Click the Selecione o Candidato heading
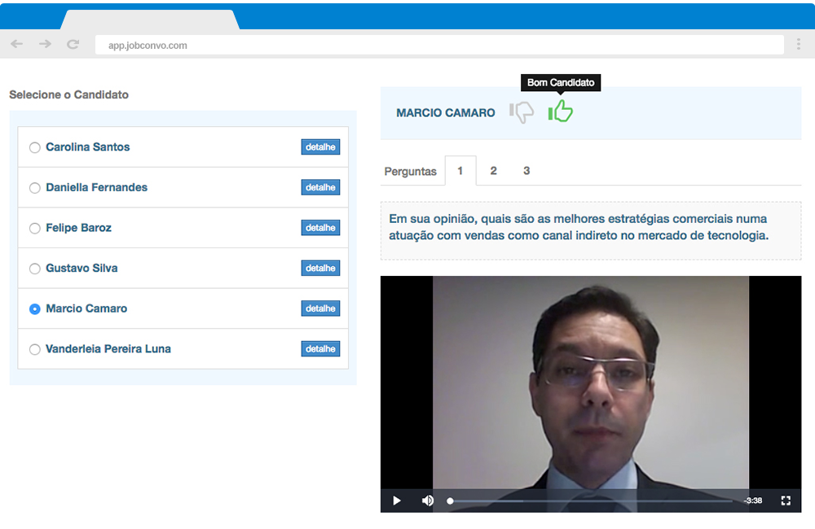Viewport: 815px width, 529px height. (x=68, y=94)
